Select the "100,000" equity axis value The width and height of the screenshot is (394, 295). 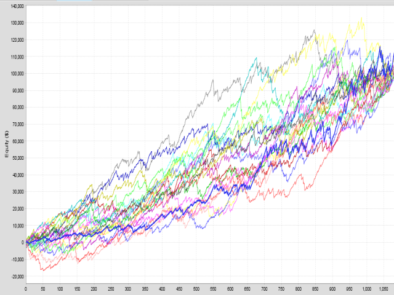(17, 74)
